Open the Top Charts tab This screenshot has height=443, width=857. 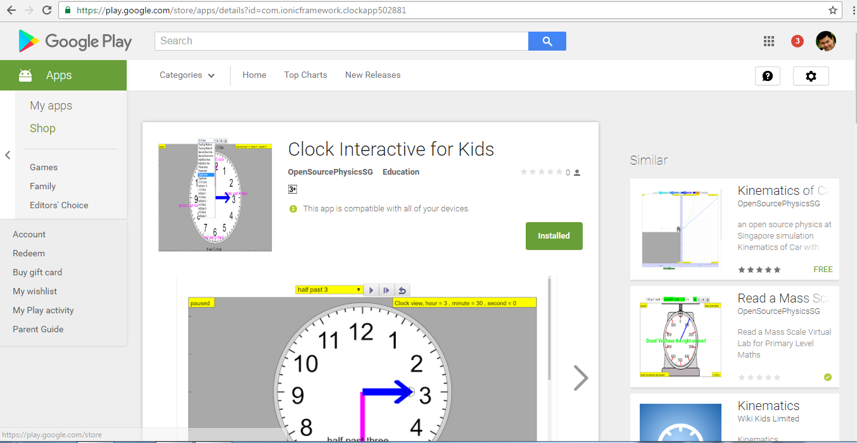click(x=306, y=75)
